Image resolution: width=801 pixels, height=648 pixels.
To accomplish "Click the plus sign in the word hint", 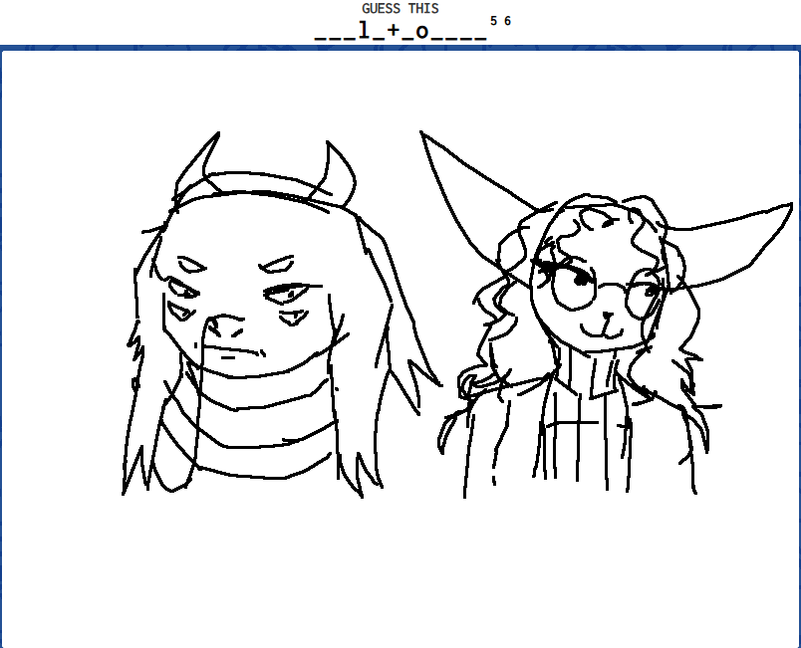I will (x=394, y=31).
